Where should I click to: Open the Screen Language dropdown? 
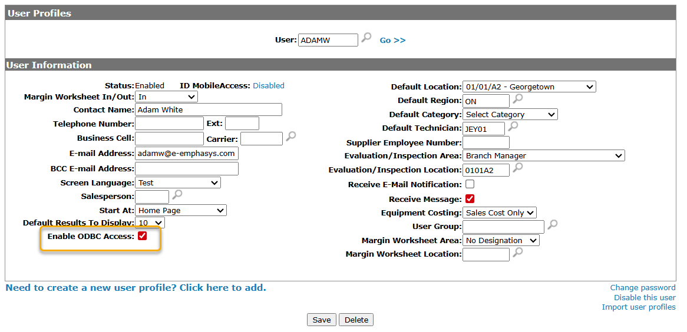click(x=177, y=182)
